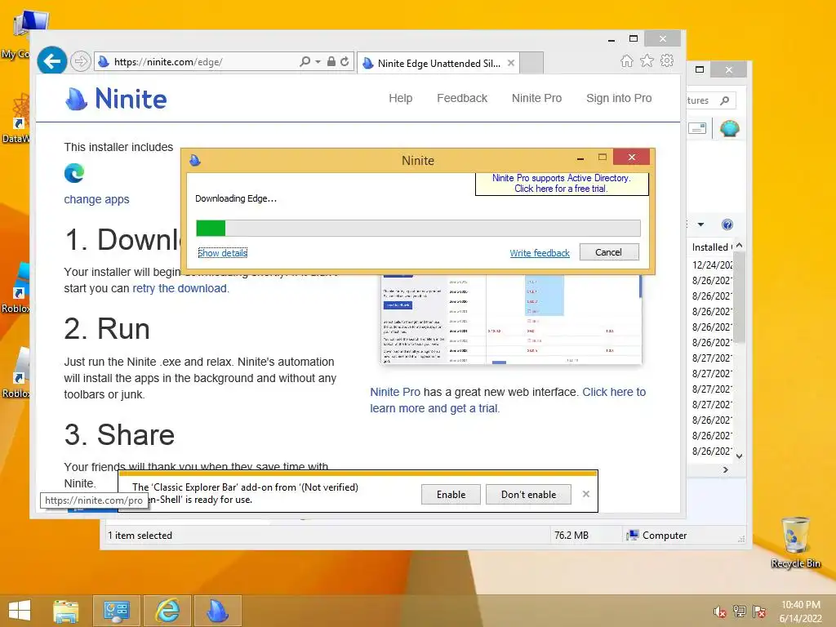This screenshot has height=627, width=836.
Task: Click the retry the download link
Action: pyautogui.click(x=180, y=288)
